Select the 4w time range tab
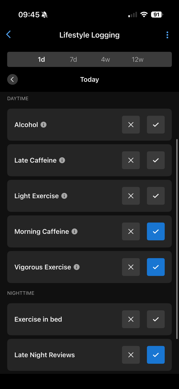 [105, 59]
